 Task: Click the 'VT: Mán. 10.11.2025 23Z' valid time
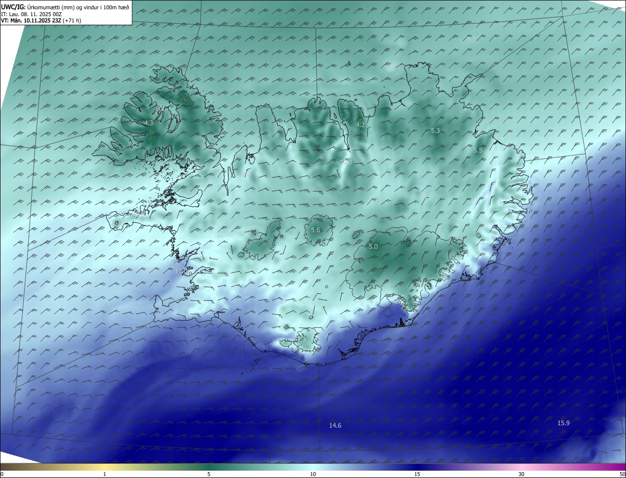(x=31, y=21)
